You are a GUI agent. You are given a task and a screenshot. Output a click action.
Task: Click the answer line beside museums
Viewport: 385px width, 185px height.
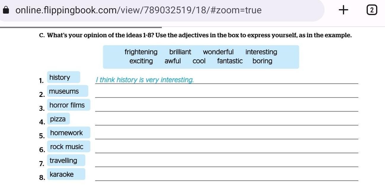[226, 95]
